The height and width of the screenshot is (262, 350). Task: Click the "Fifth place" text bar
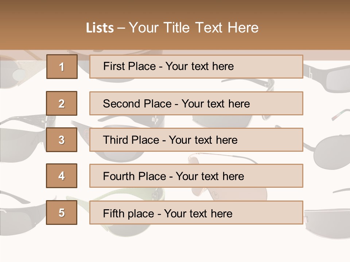196,213
